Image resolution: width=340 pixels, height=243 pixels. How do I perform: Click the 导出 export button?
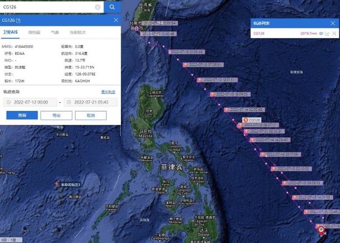[56, 115]
